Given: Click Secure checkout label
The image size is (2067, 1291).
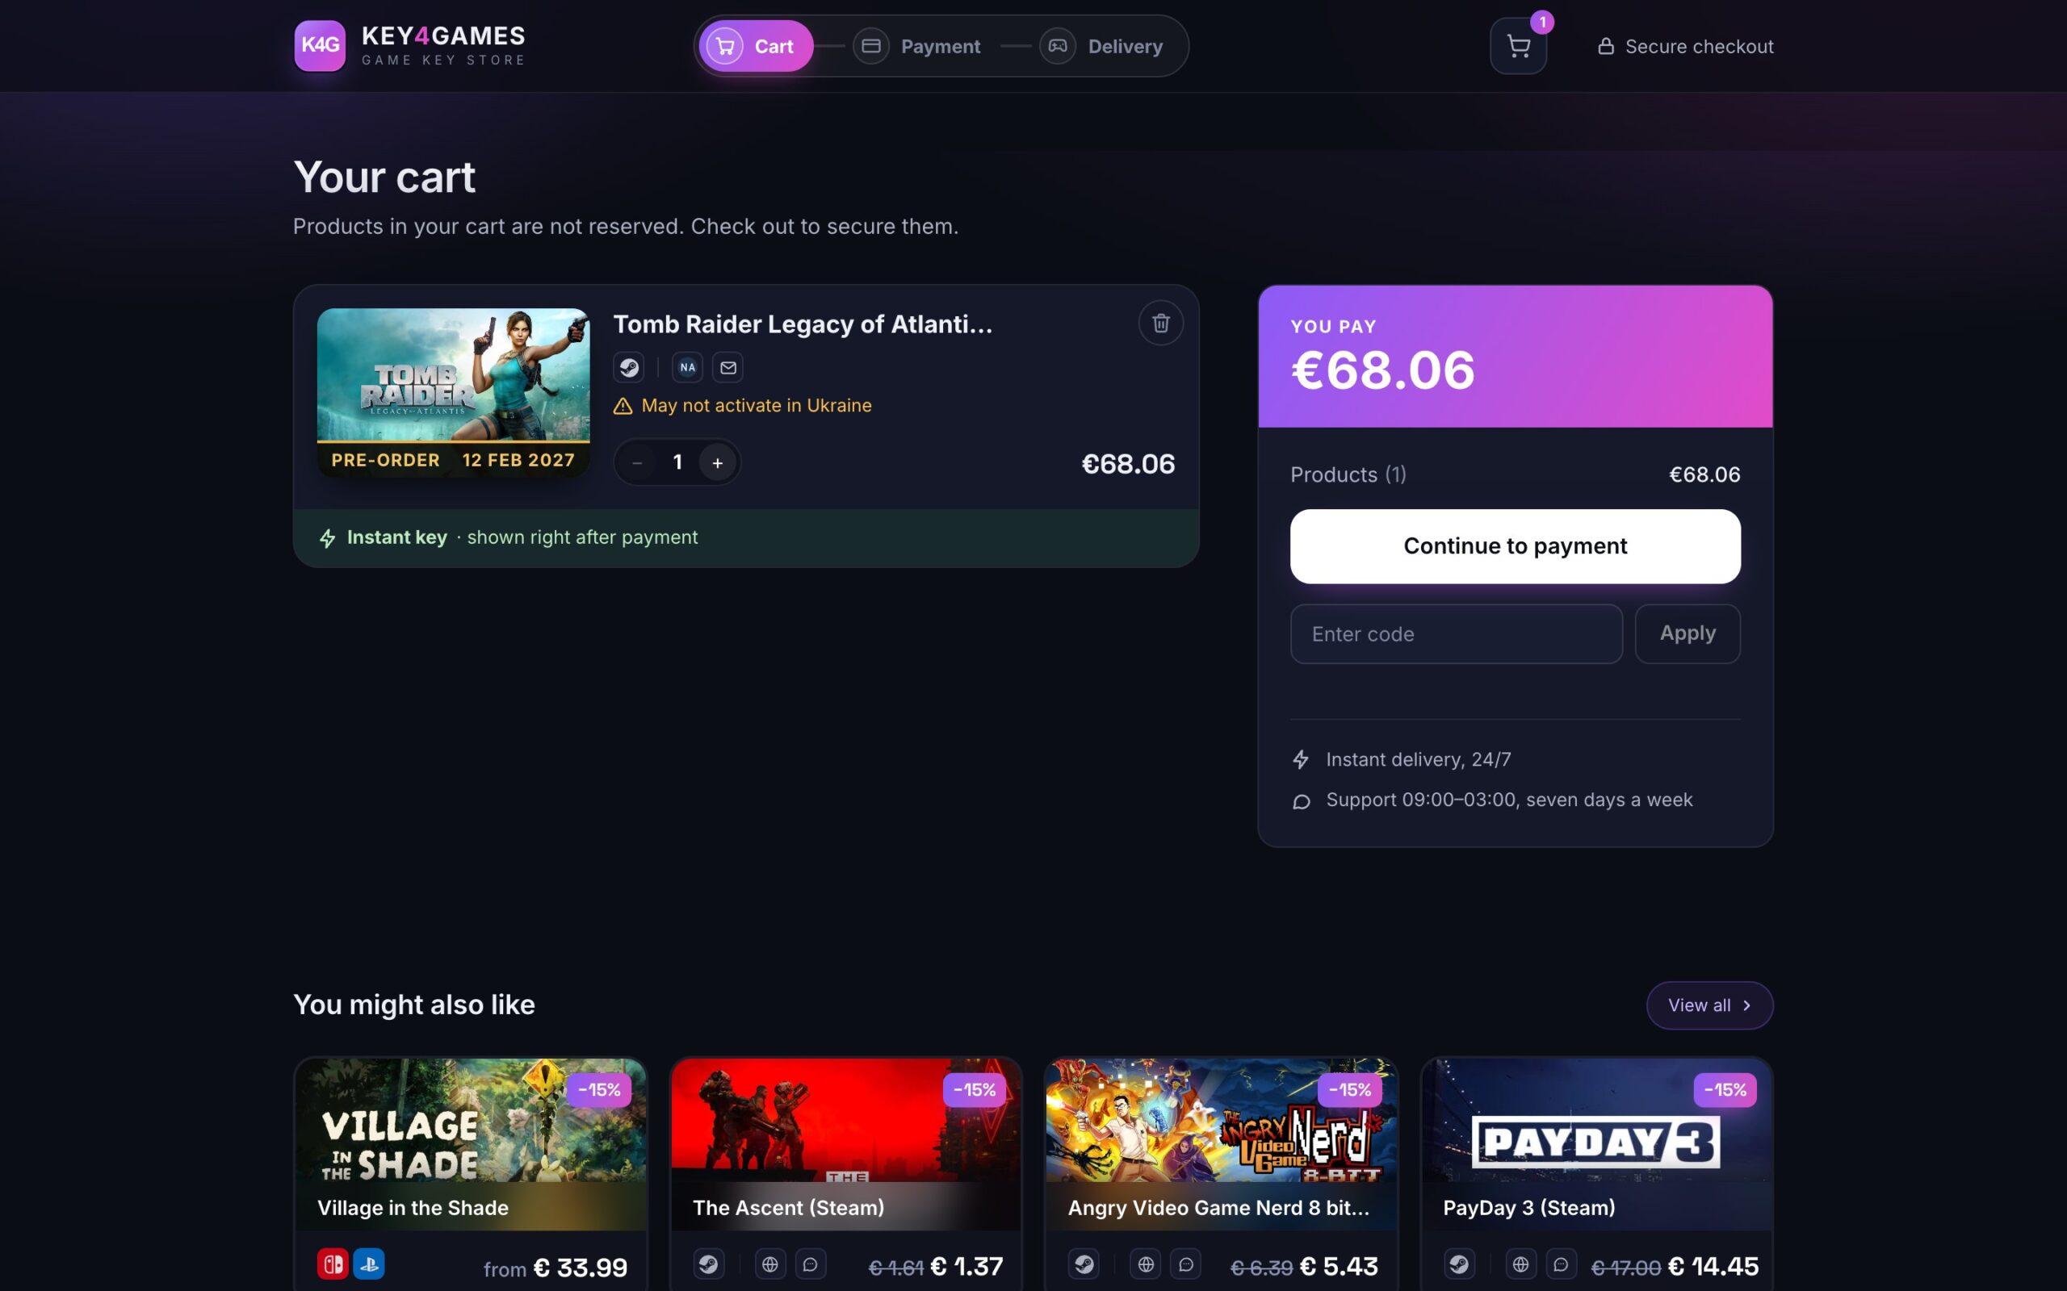Looking at the screenshot, I should click(1685, 46).
